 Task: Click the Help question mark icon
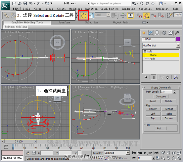[161, 4]
